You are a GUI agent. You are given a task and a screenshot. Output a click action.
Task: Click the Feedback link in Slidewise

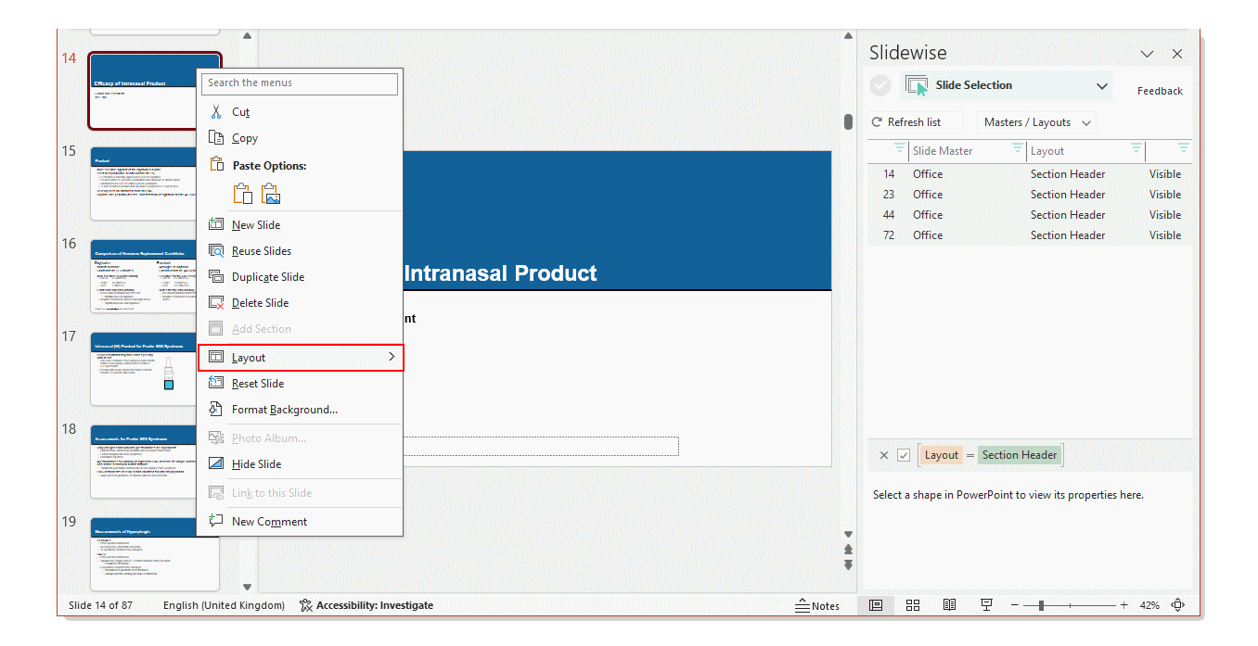pyautogui.click(x=1160, y=90)
